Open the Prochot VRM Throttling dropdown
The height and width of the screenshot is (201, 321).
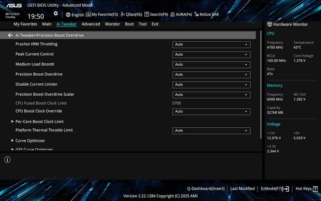[211, 44]
